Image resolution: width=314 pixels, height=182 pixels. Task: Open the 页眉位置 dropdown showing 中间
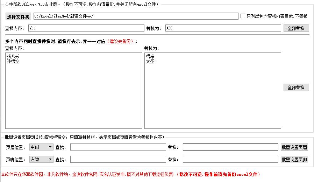[x=41, y=147]
